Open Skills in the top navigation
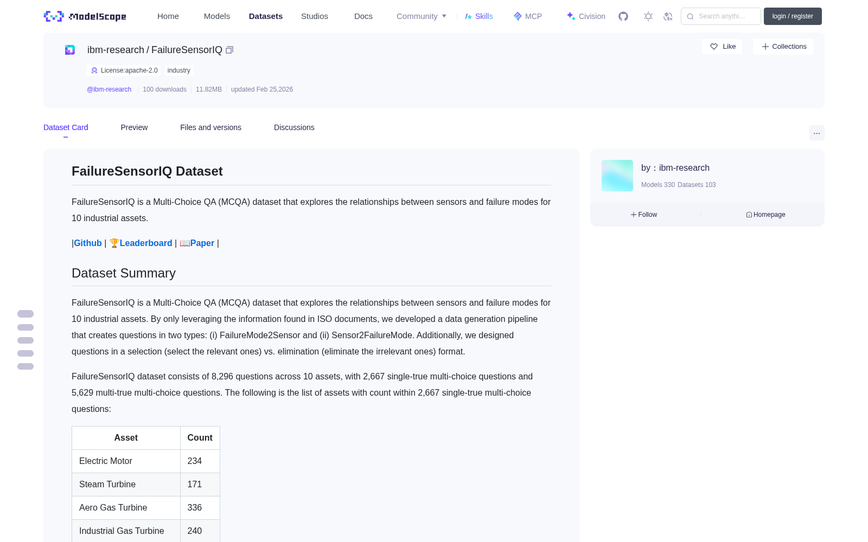Screen dimensions: 868x542 point(479,16)
